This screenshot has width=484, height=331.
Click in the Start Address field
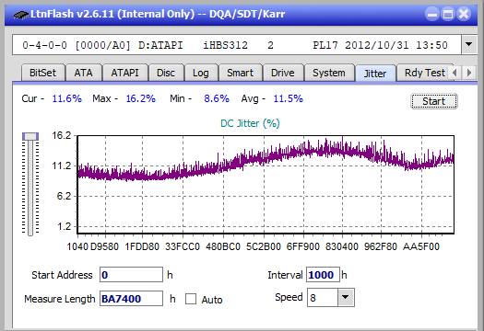tap(131, 275)
